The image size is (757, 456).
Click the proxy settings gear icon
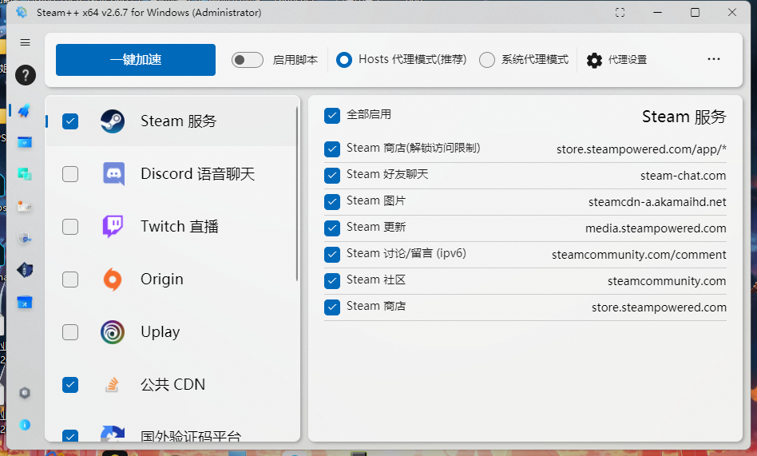click(x=594, y=60)
